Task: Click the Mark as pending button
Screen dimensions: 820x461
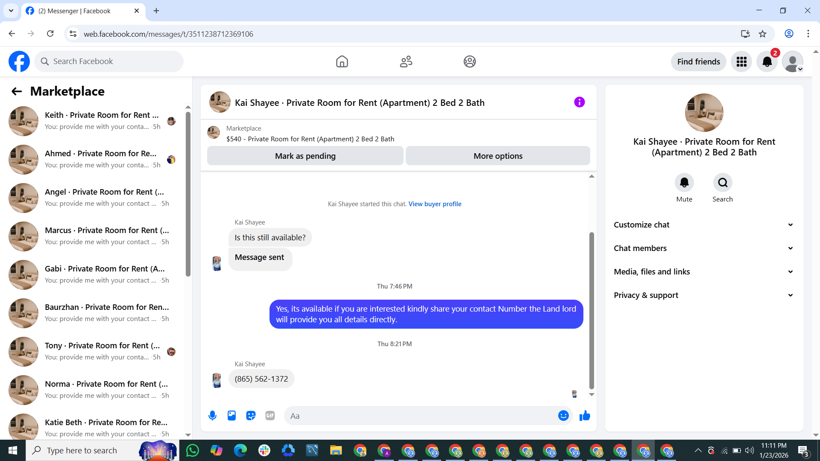Action: coord(305,156)
